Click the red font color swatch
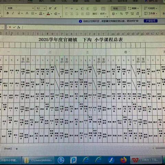The width and height of the screenshot is (165, 165). [x=48, y=14]
